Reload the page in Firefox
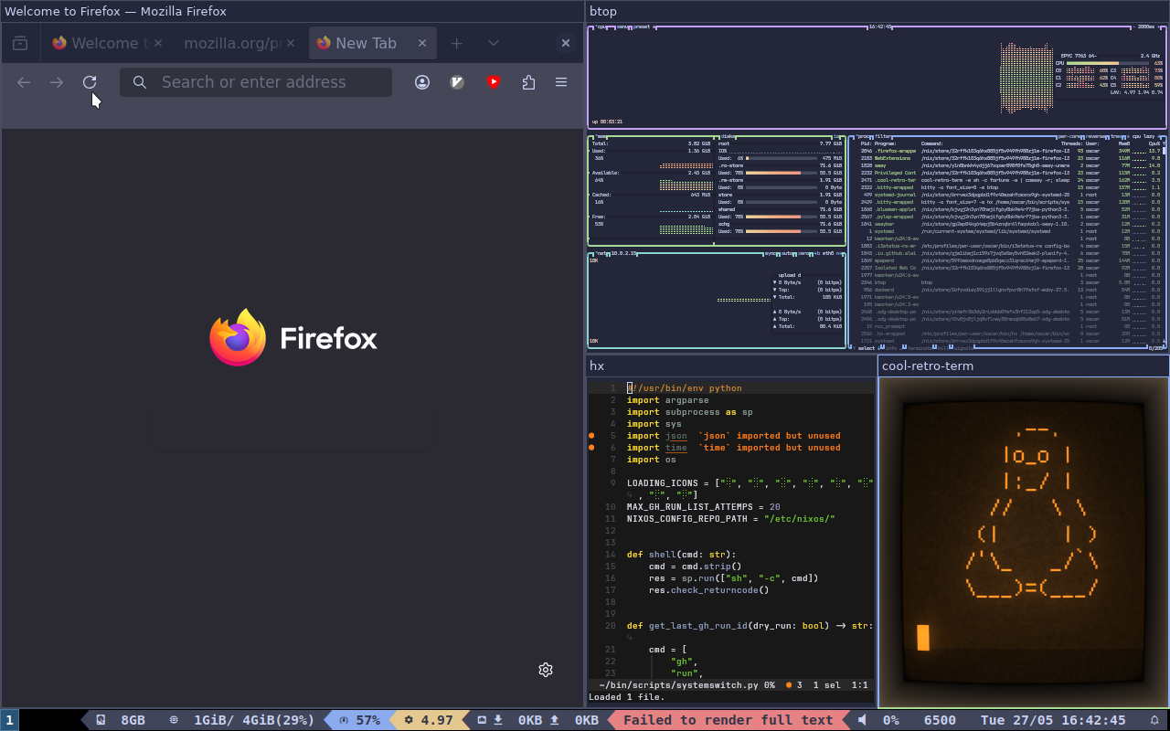The image size is (1170, 731). click(90, 82)
